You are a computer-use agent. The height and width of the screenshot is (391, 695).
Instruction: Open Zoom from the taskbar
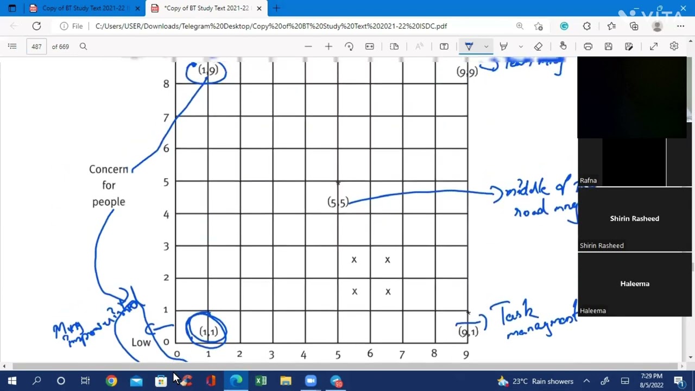(x=311, y=381)
